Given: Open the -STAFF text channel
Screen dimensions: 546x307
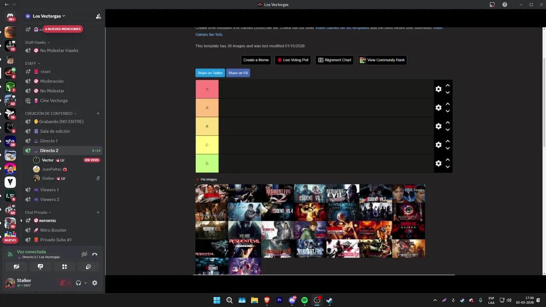Looking at the screenshot, I should pyautogui.click(x=63, y=72).
